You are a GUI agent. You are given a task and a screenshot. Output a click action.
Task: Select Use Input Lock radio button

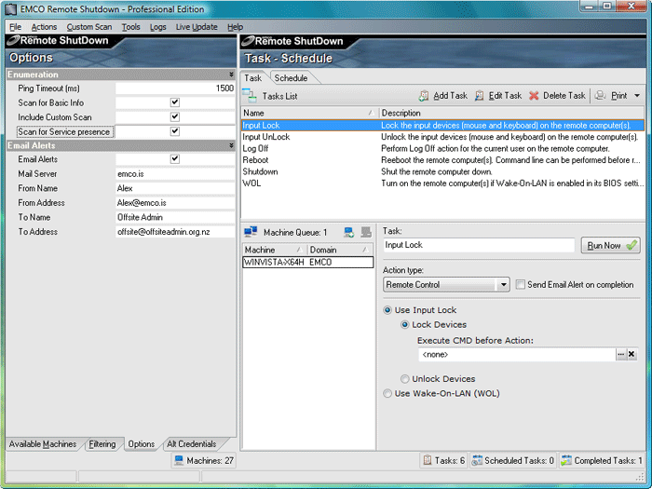point(387,310)
